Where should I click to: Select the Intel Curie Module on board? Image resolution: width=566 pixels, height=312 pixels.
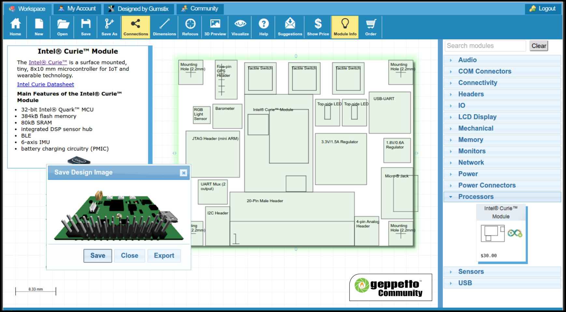click(x=279, y=143)
